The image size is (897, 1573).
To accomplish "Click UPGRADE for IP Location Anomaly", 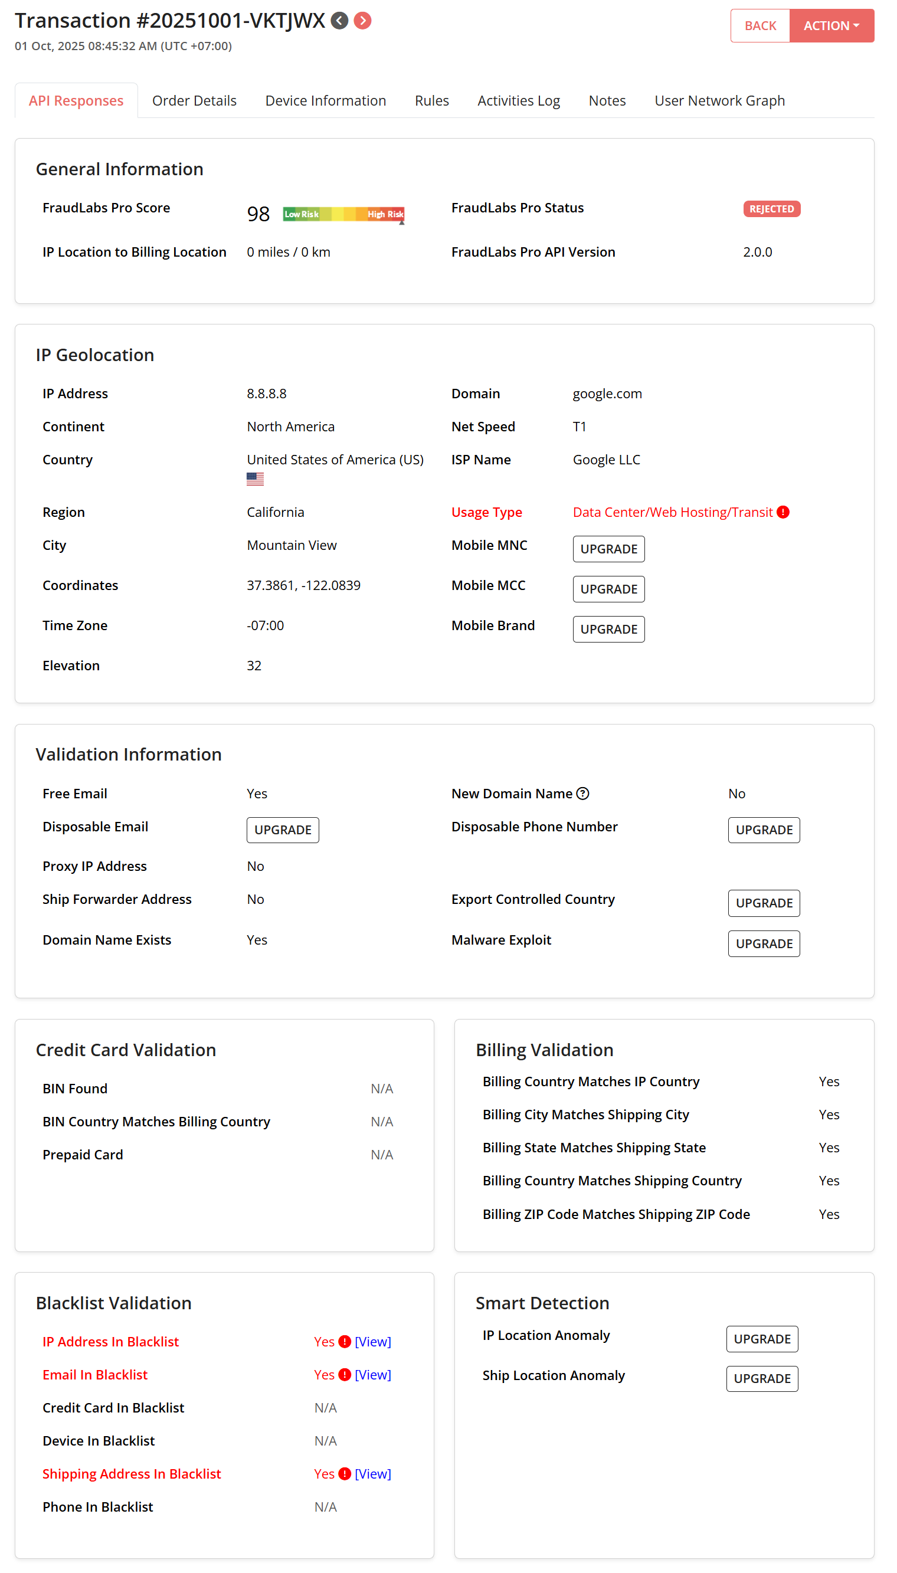I will [761, 1339].
